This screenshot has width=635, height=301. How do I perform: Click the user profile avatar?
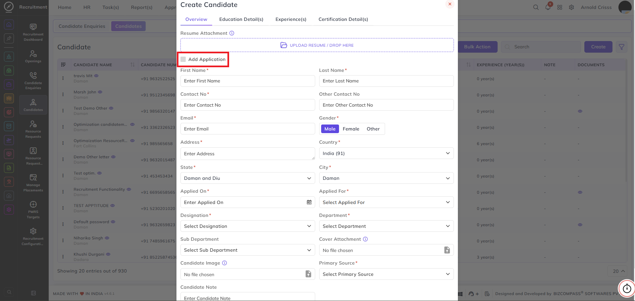click(625, 7)
